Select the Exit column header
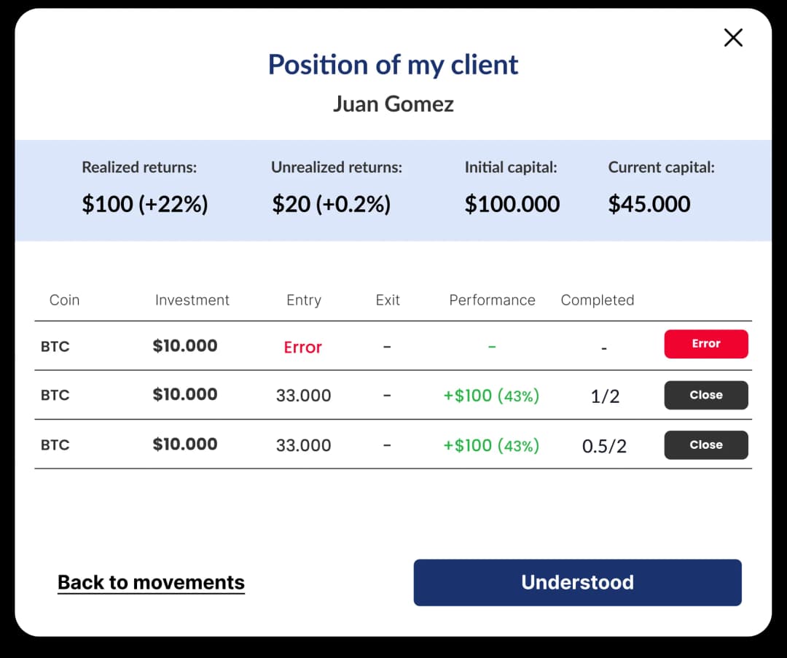 coord(387,299)
